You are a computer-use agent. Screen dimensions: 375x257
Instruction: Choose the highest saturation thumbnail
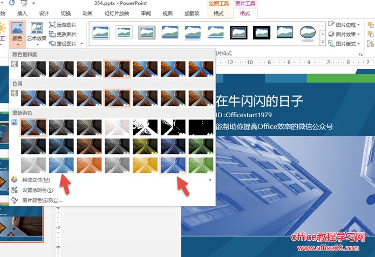tap(201, 69)
